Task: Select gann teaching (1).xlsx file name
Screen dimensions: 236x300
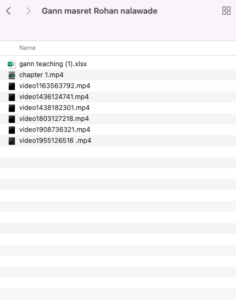Action: tap(53, 64)
